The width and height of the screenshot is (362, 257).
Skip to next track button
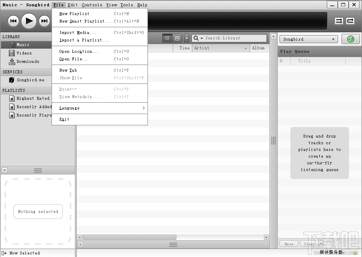tap(44, 21)
